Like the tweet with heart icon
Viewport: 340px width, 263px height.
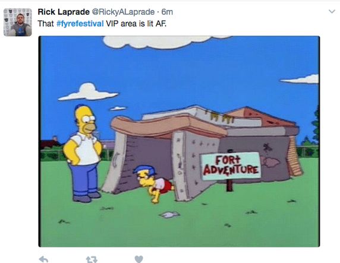[x=138, y=259]
